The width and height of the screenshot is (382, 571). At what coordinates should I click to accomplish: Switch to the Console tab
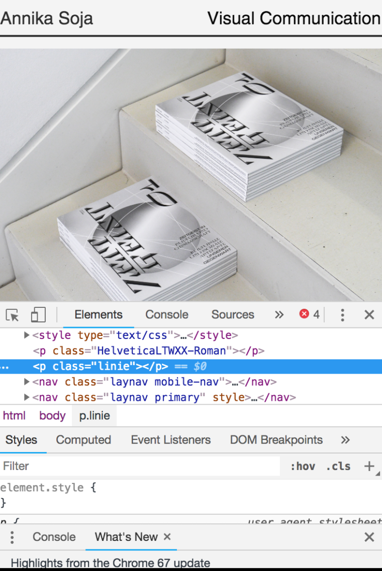point(166,315)
